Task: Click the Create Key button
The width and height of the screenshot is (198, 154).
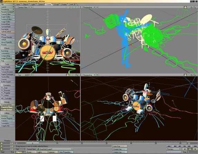Action: (120, 149)
